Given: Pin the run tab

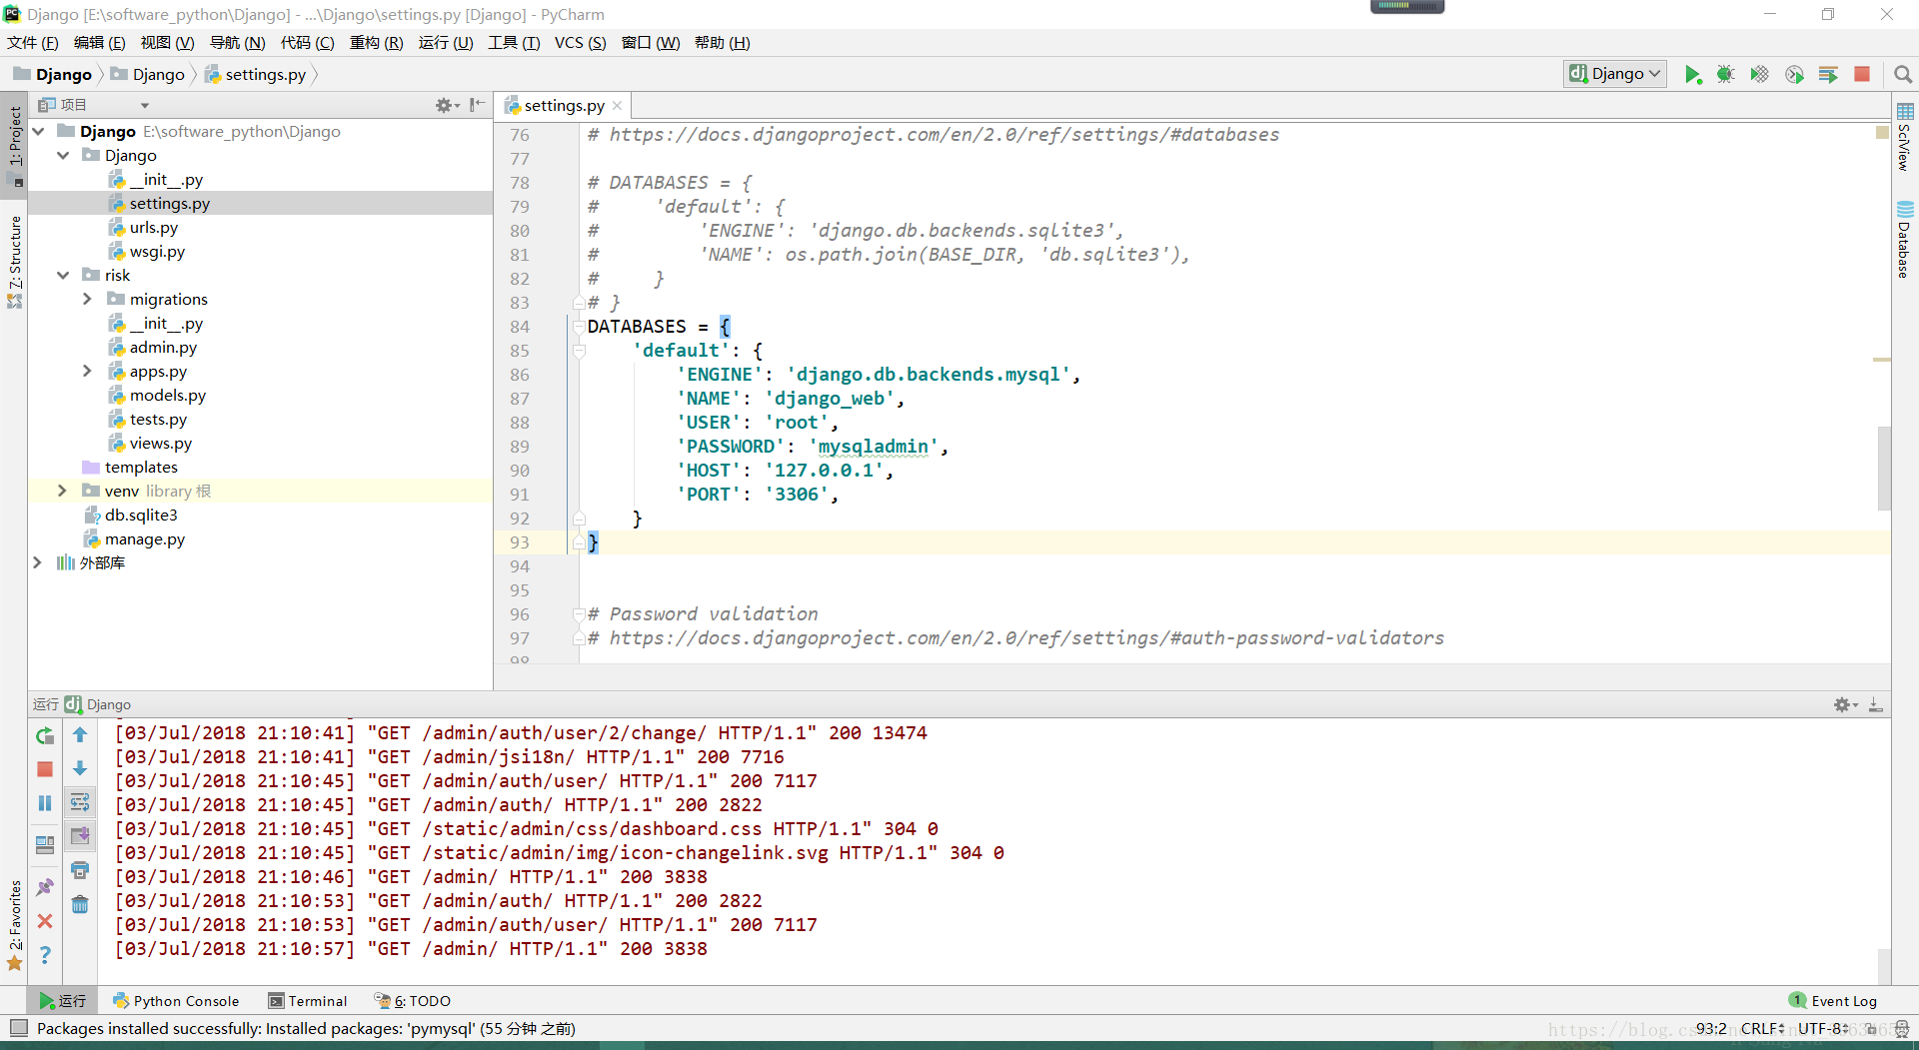Looking at the screenshot, I should tap(45, 887).
